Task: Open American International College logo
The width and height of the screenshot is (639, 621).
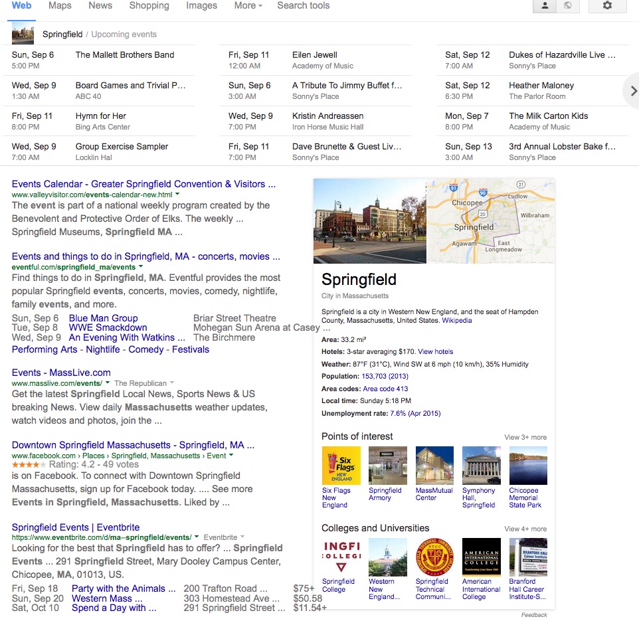Action: (x=482, y=557)
